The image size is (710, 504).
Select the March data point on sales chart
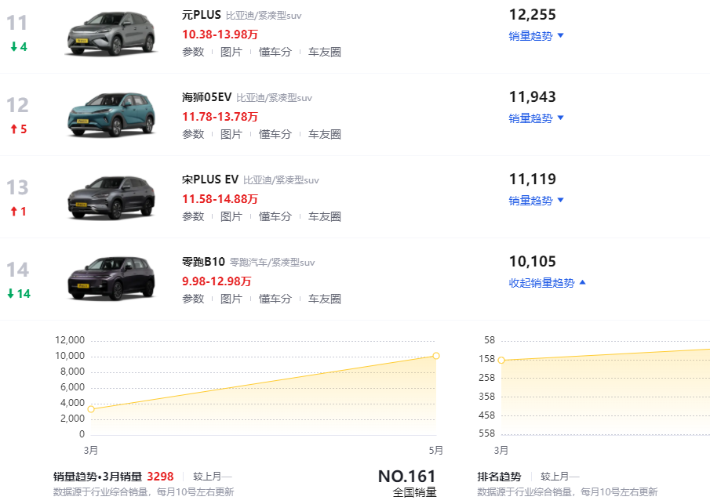(x=91, y=409)
